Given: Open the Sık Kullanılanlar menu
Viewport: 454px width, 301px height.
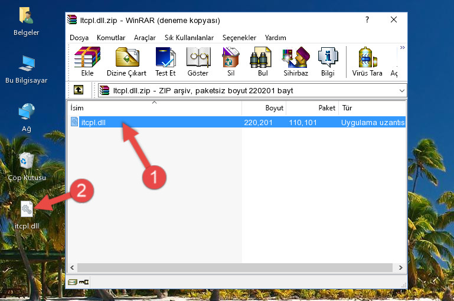Looking at the screenshot, I should (189, 38).
